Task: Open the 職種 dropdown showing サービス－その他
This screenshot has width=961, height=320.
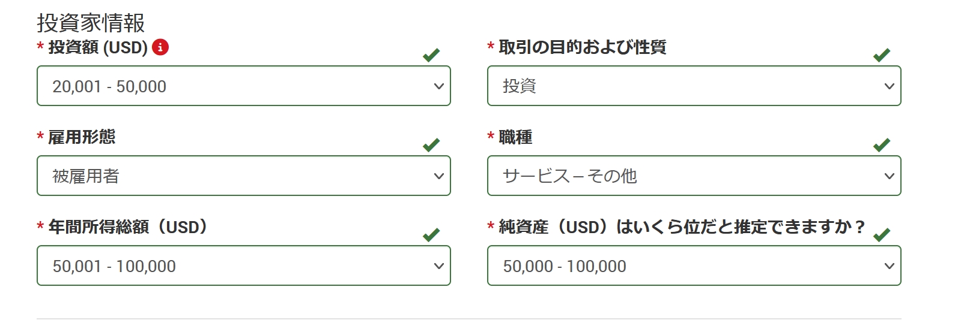Action: pyautogui.click(x=694, y=176)
